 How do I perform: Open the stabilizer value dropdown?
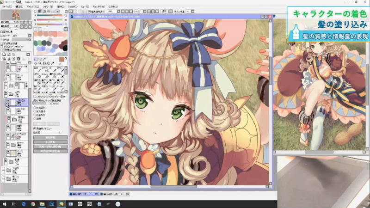tap(192, 11)
